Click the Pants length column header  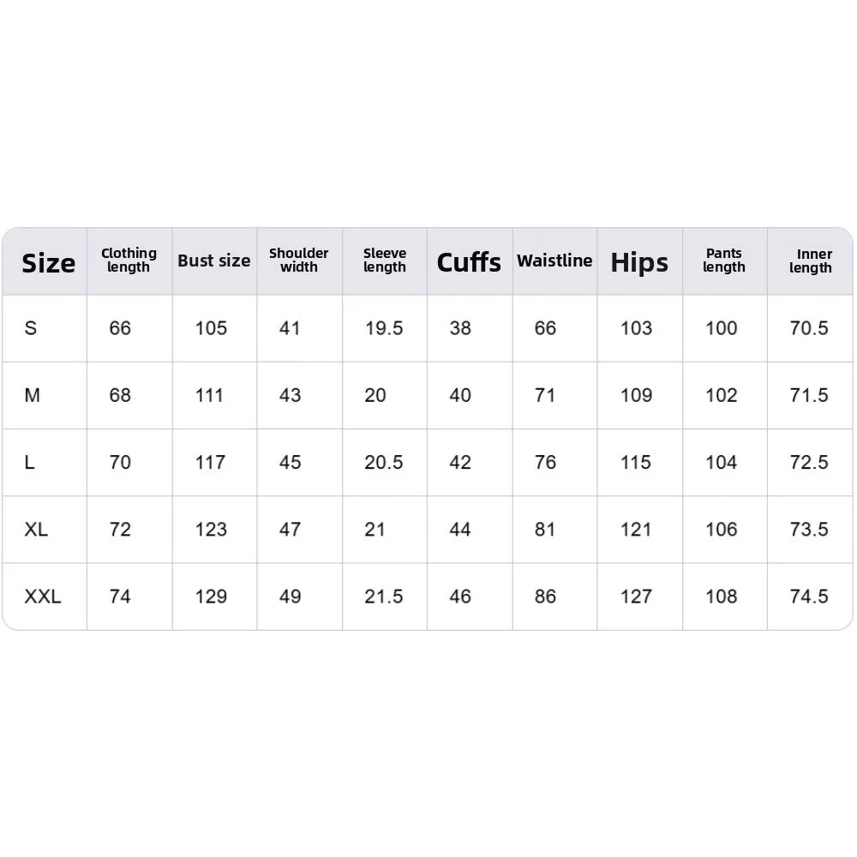click(x=724, y=261)
